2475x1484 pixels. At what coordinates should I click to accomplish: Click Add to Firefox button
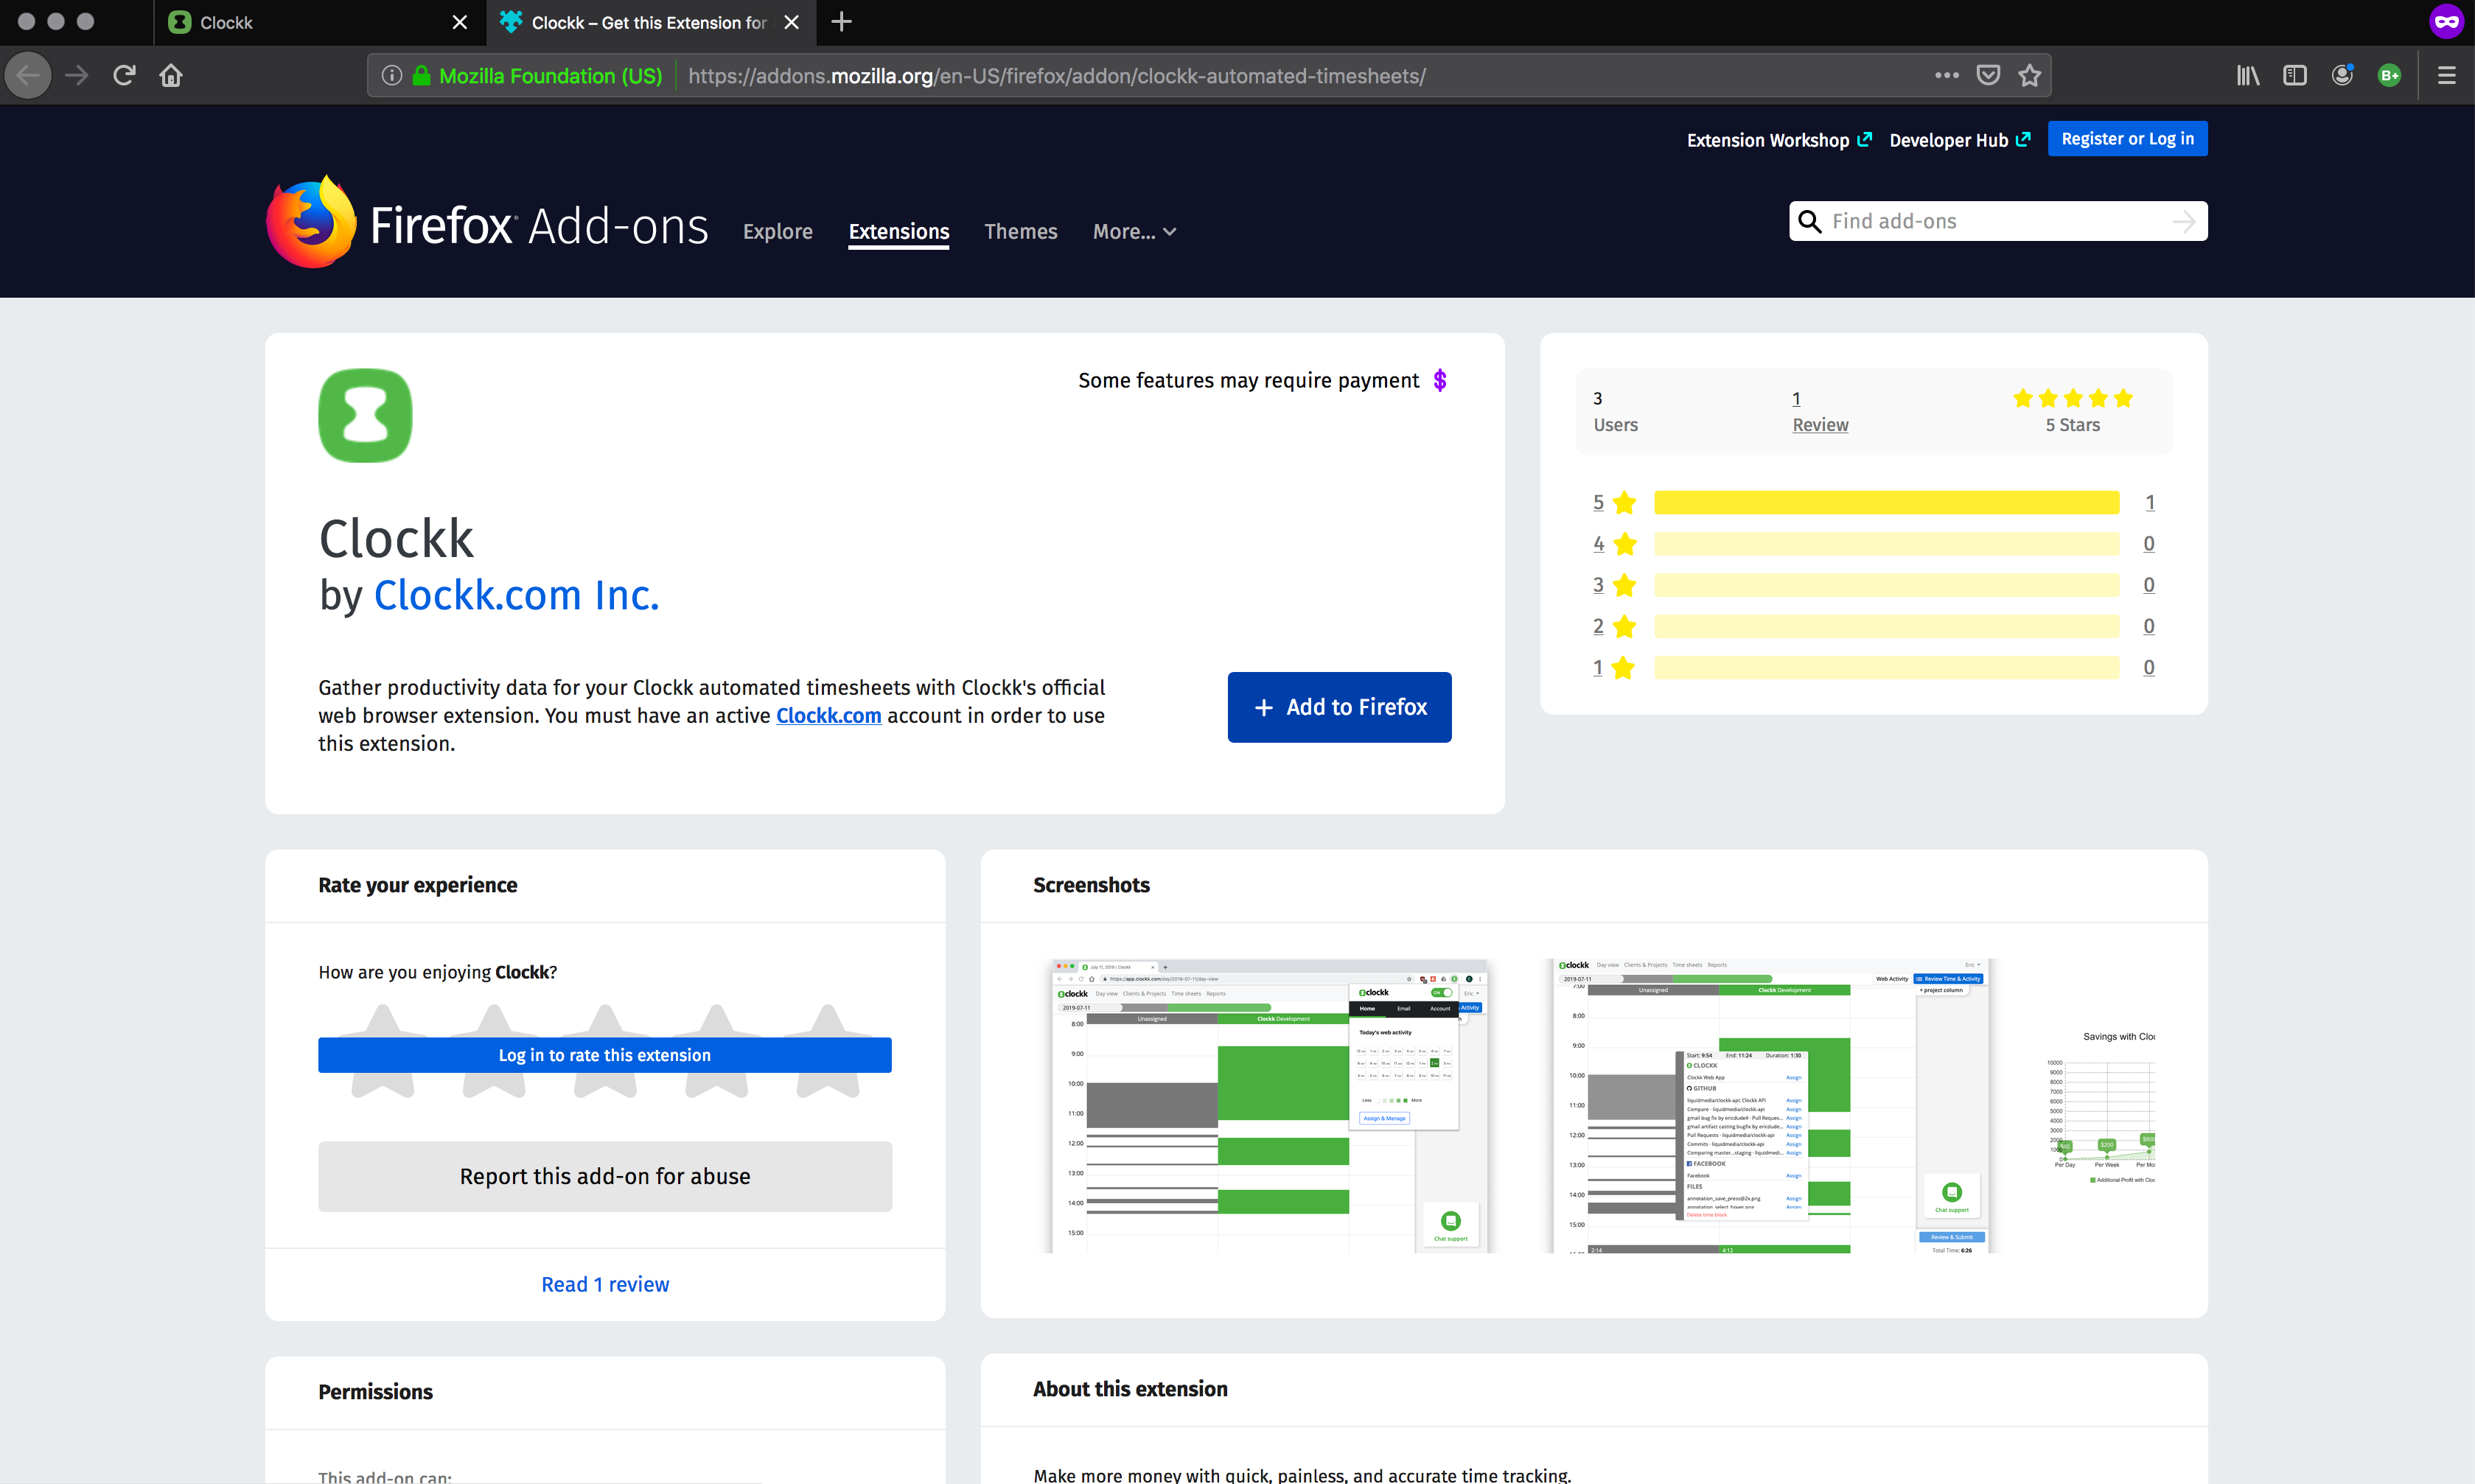[x=1339, y=707]
